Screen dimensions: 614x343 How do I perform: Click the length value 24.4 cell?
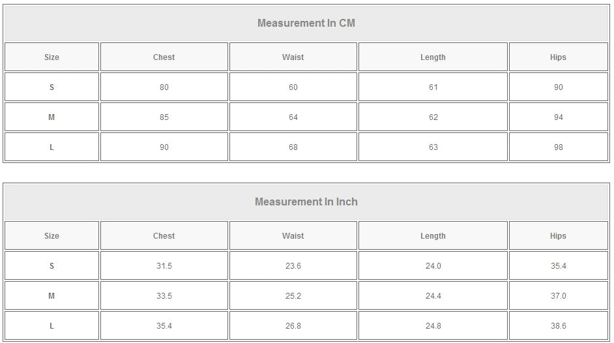433,296
